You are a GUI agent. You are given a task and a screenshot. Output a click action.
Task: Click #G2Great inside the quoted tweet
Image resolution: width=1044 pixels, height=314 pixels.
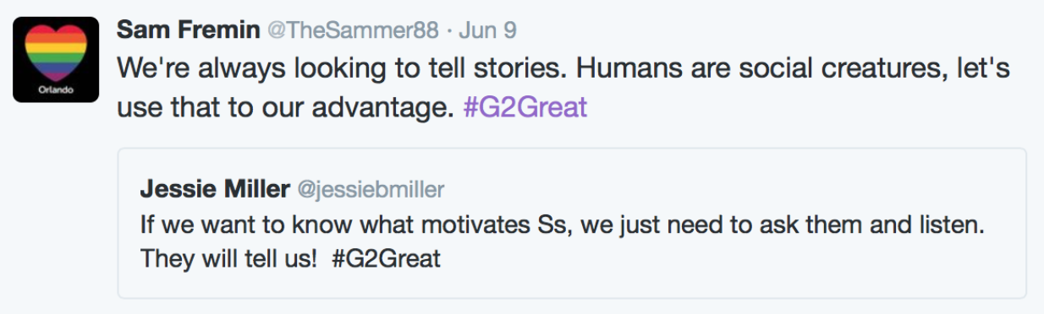pyautogui.click(x=387, y=257)
